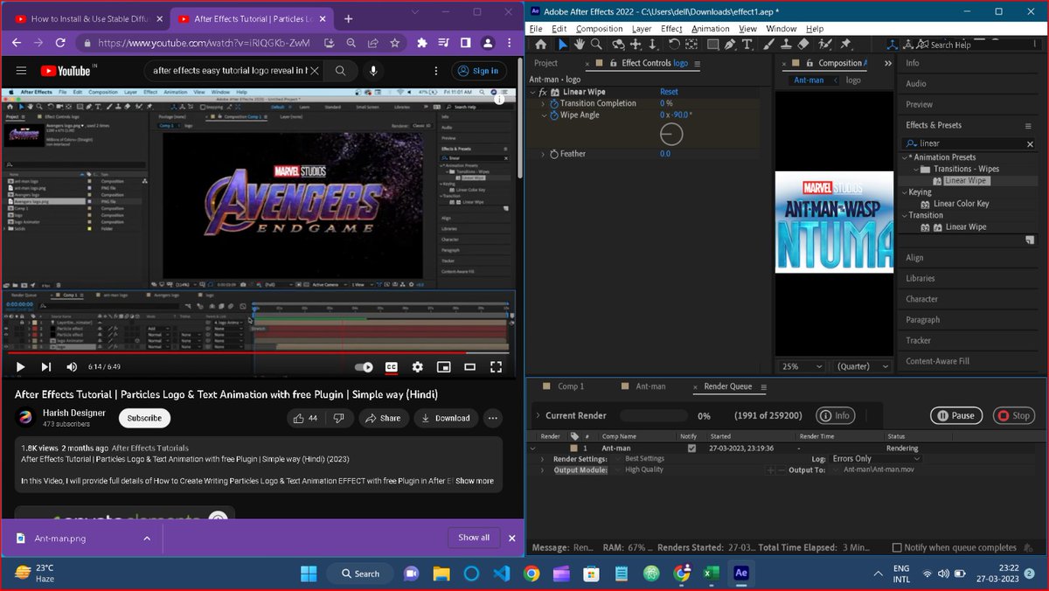Activate the Type tool
The image size is (1049, 591).
[747, 44]
